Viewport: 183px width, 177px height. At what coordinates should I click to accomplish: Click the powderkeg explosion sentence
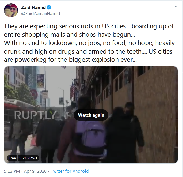tap(70, 60)
